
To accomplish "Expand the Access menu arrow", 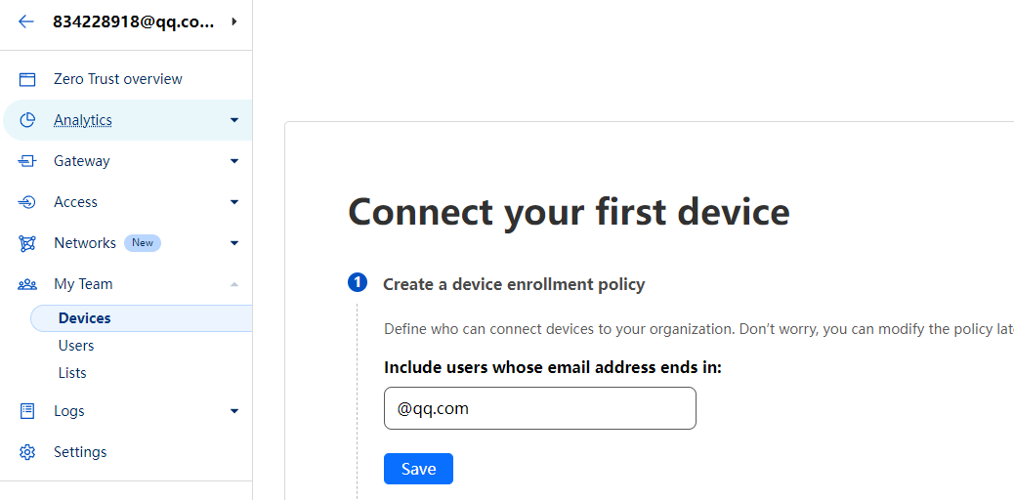I will 233,202.
